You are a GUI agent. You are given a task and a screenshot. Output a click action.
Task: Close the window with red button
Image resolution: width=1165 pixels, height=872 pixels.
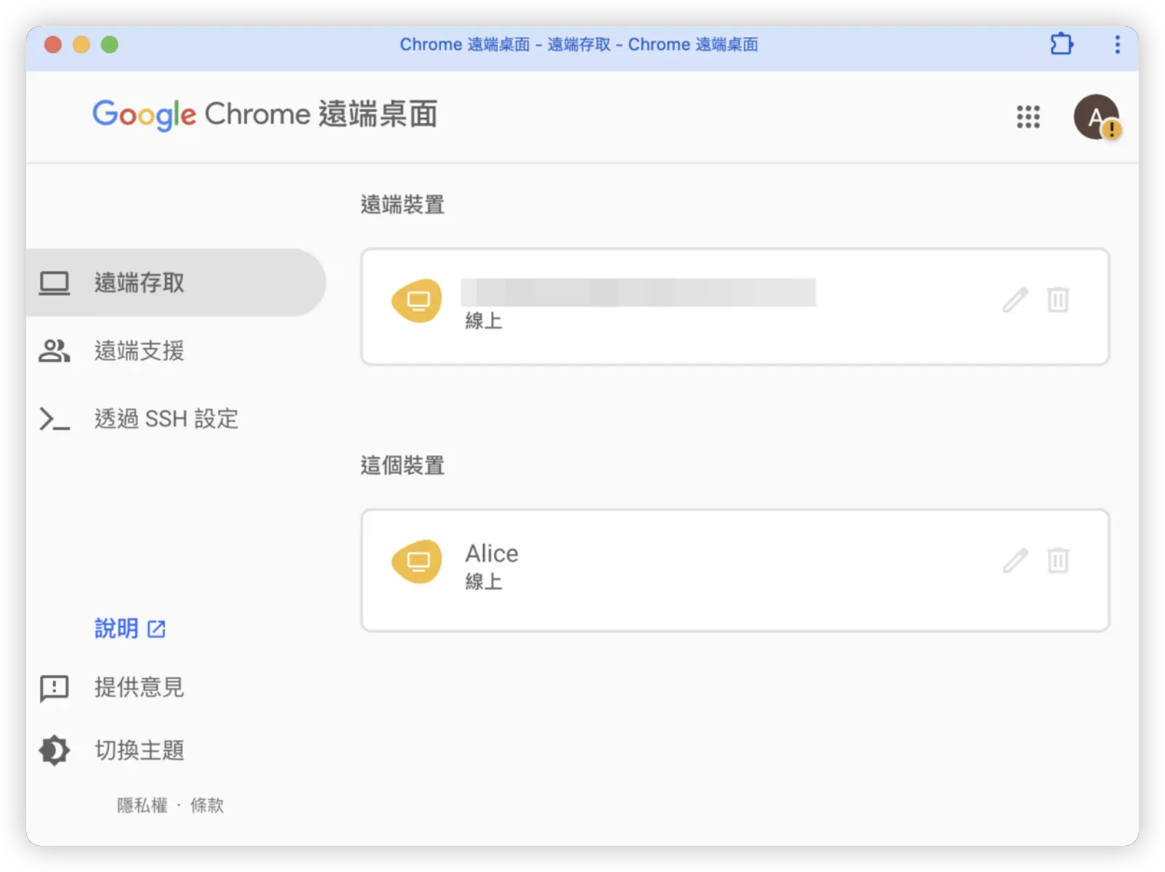coord(52,44)
